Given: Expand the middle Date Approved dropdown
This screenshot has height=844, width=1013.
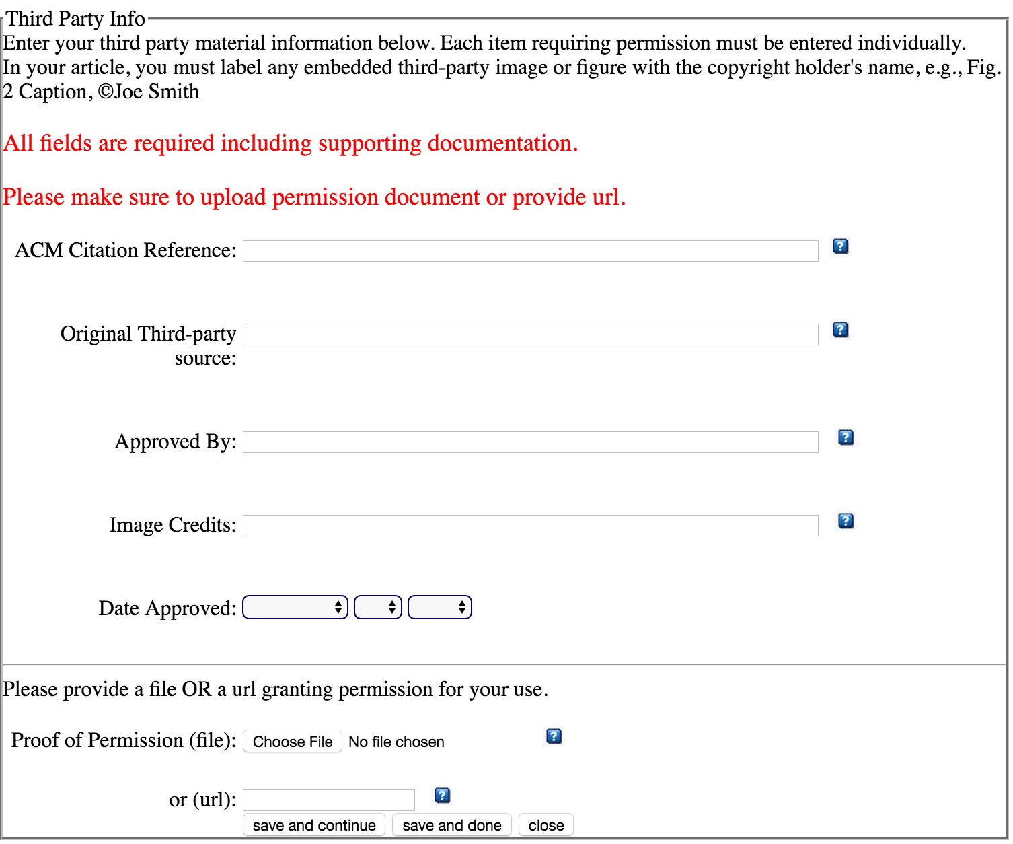Looking at the screenshot, I should (377, 608).
